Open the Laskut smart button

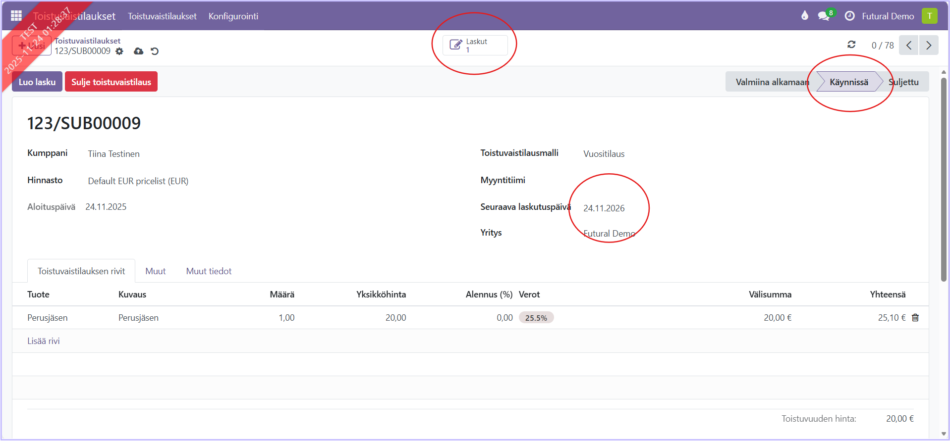475,45
